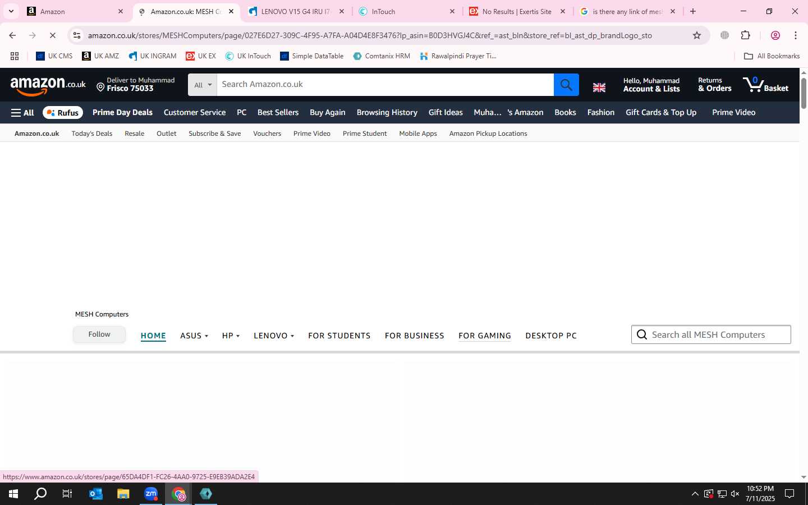Open Account & Lists dropdown
Viewport: 808px width, 505px height.
[x=651, y=85]
